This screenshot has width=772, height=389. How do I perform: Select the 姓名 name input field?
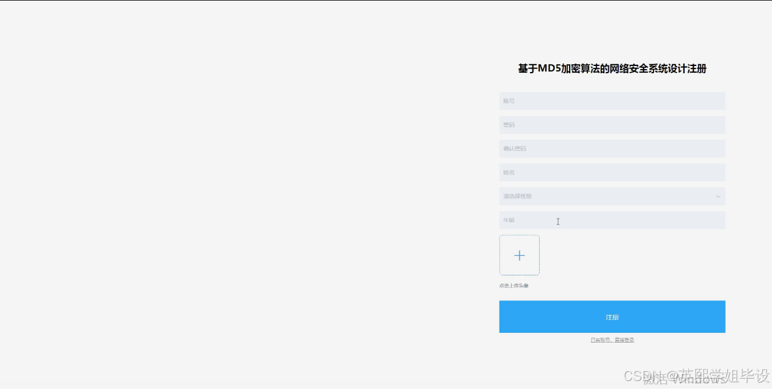(612, 172)
